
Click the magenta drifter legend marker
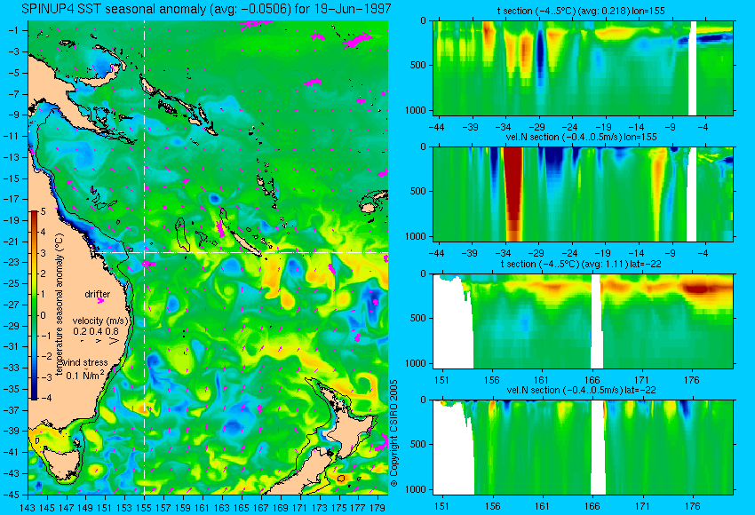100,300
